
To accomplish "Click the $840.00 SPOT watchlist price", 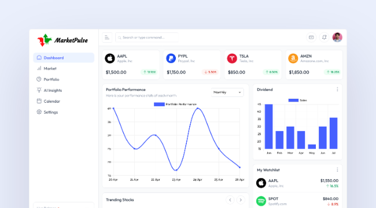I will (330, 199).
